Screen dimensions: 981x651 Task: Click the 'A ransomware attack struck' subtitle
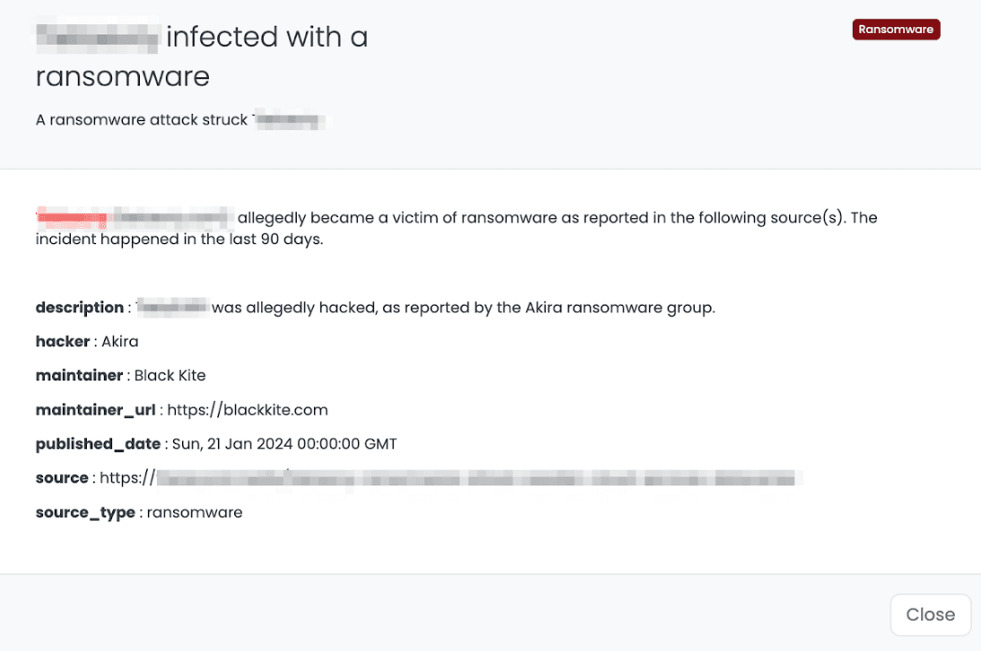pyautogui.click(x=142, y=119)
